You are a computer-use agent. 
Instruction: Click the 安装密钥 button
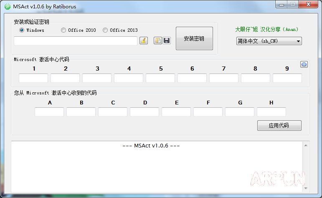tap(194, 38)
